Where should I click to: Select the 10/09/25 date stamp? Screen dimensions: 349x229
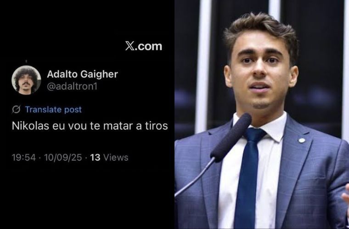pyautogui.click(x=63, y=158)
